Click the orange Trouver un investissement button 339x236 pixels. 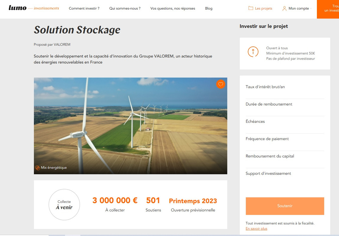pyautogui.click(x=328, y=9)
